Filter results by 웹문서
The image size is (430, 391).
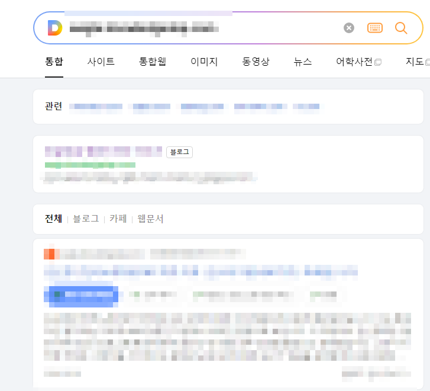coord(150,219)
